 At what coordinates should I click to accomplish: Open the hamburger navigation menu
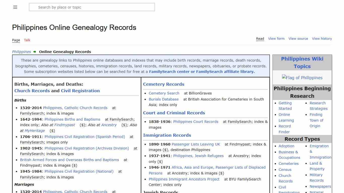pyautogui.click(x=15, y=7)
